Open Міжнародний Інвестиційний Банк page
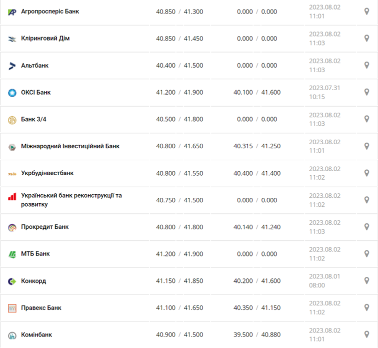The width and height of the screenshot is (378, 348). tap(70, 146)
